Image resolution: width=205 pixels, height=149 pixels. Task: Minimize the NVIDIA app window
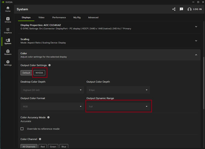193,2
